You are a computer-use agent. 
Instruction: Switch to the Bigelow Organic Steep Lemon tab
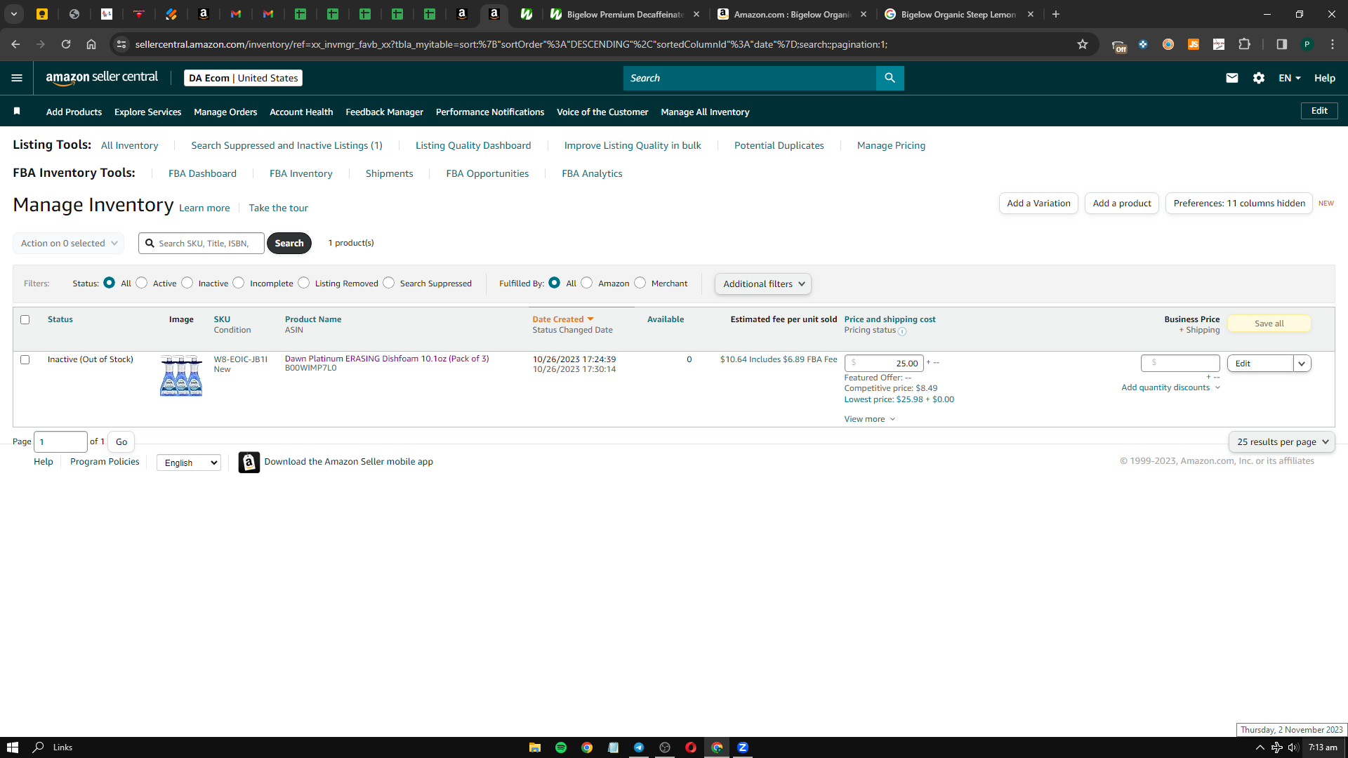958,14
